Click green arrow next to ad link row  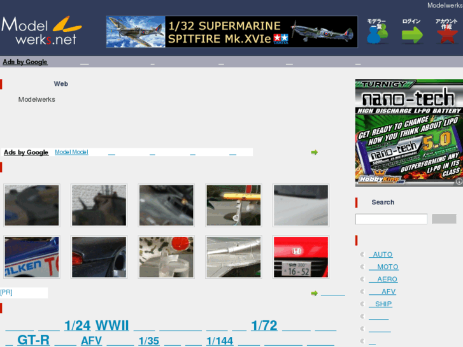point(314,152)
